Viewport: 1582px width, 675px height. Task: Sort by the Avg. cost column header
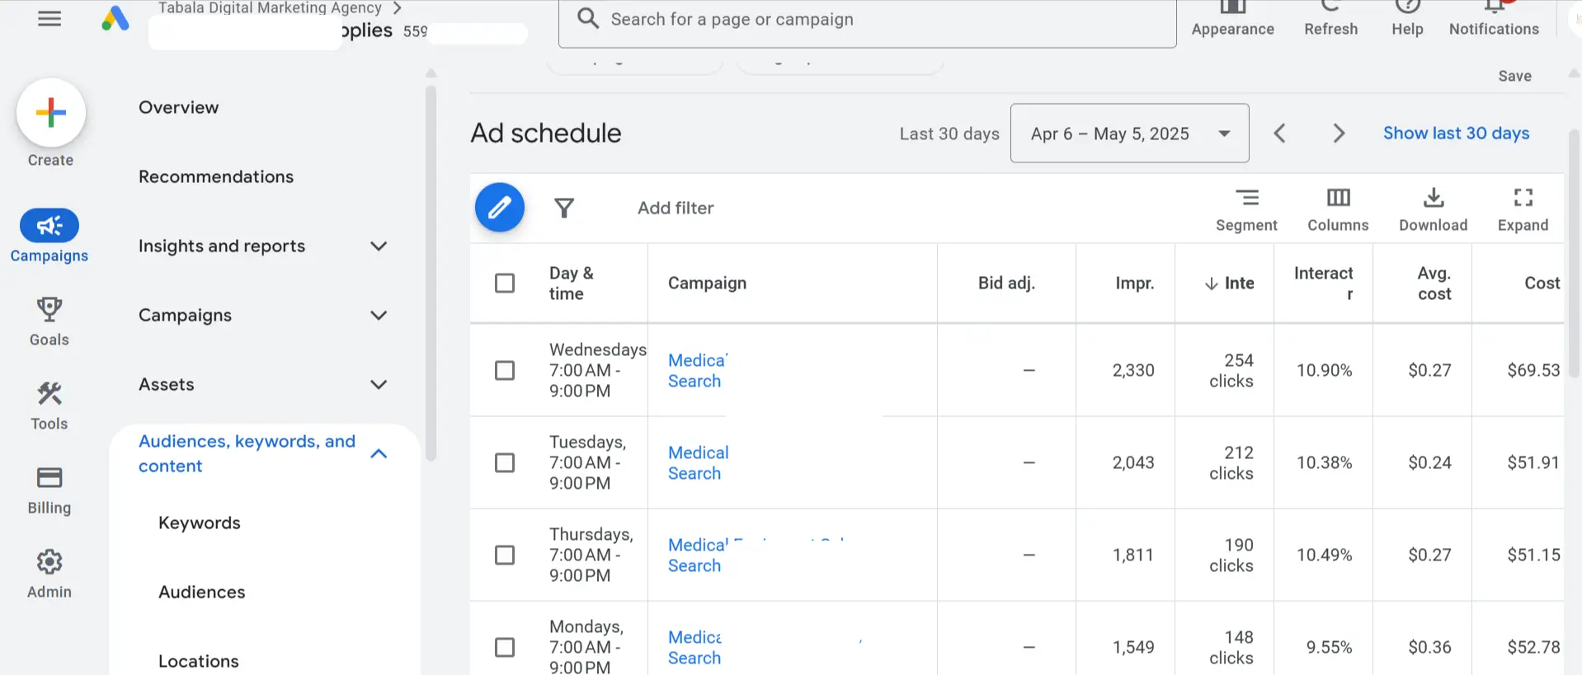(x=1434, y=284)
